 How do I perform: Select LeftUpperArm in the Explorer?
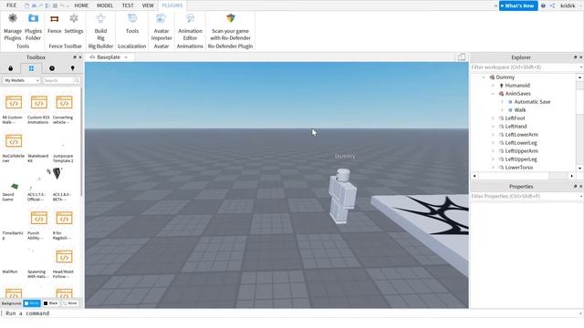point(521,151)
